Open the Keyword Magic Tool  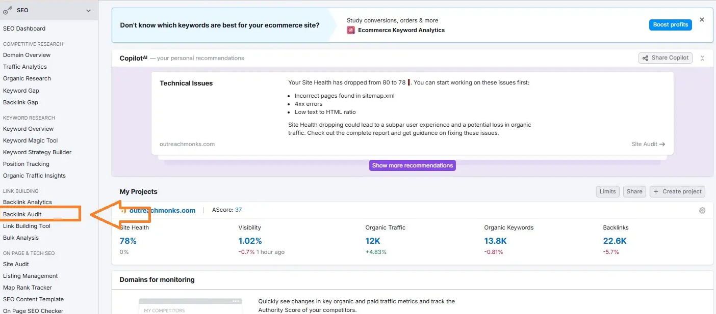coord(31,140)
